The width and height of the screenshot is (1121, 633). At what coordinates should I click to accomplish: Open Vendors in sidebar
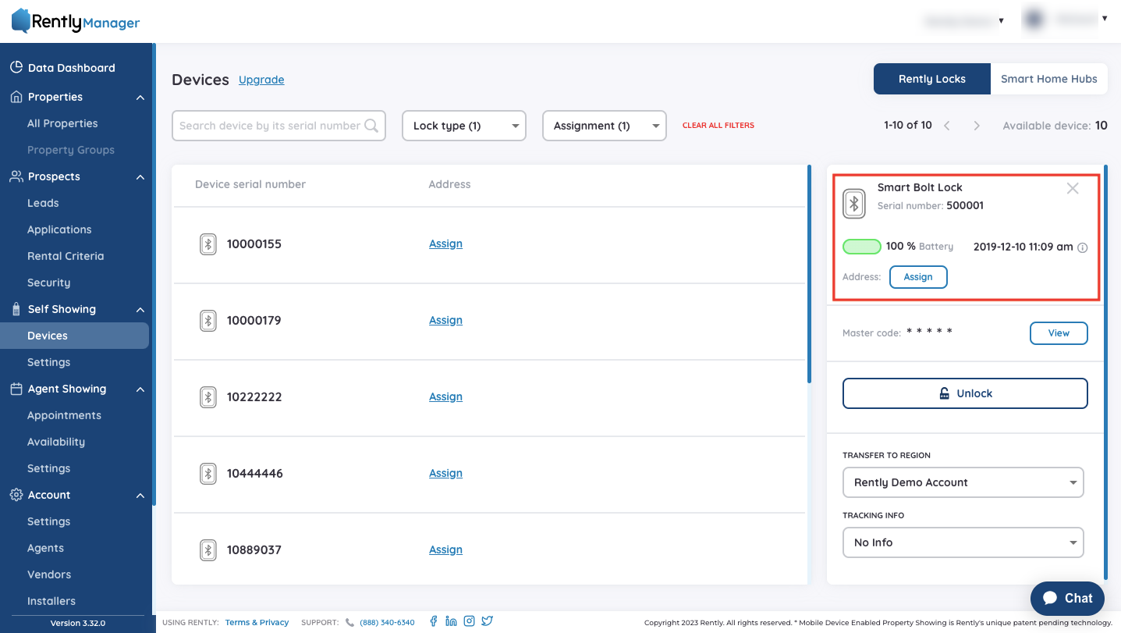coord(49,574)
